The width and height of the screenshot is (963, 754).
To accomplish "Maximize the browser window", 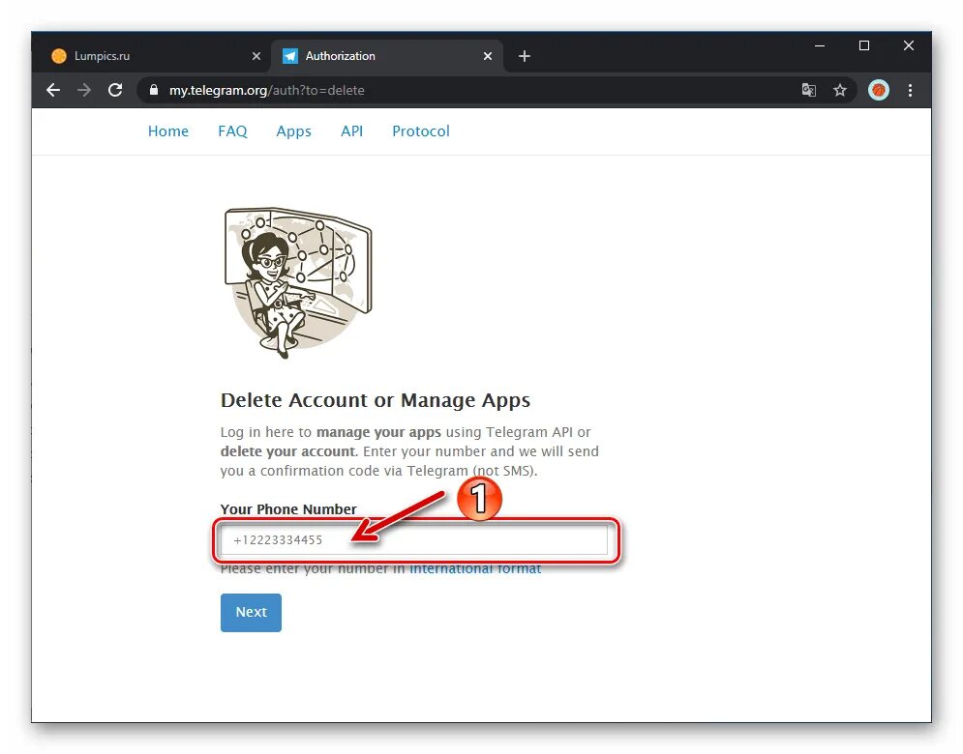I will (863, 46).
